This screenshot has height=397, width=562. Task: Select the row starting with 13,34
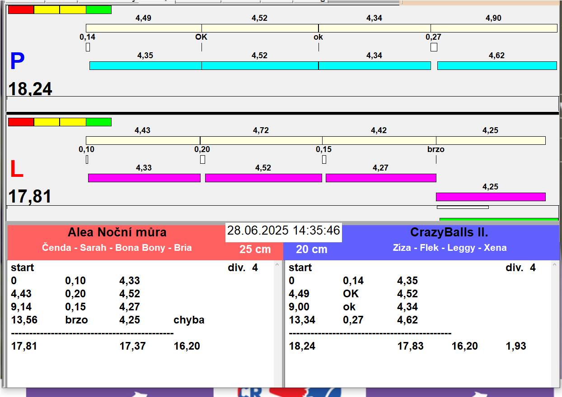353,320
